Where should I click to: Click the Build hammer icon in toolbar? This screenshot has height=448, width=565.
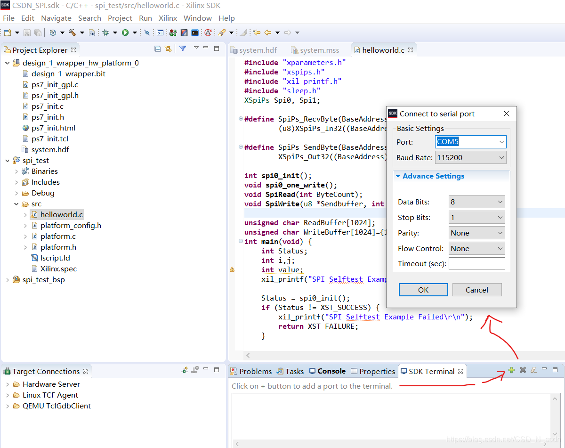coord(73,33)
